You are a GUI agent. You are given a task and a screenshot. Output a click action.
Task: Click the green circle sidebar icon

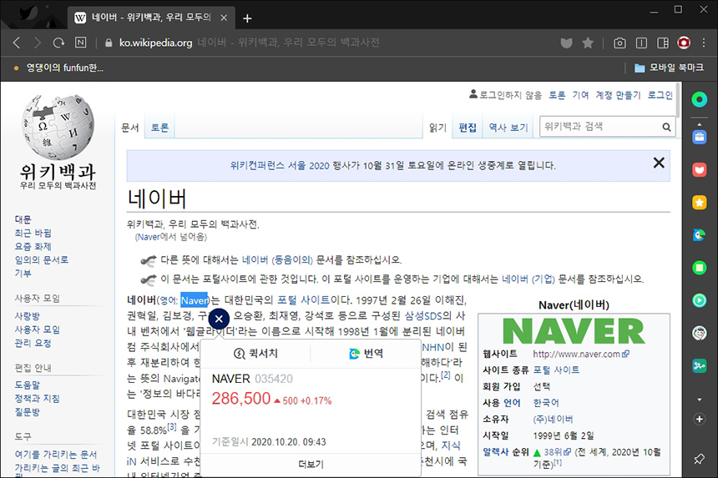pyautogui.click(x=700, y=99)
